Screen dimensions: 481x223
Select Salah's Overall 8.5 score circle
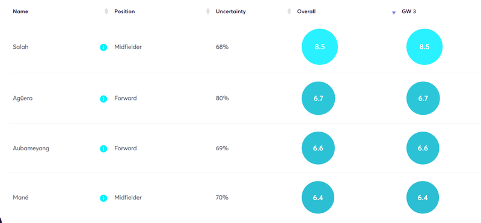tap(320, 47)
